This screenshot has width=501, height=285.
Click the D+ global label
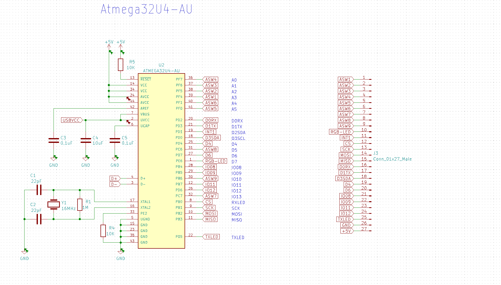[115, 178]
